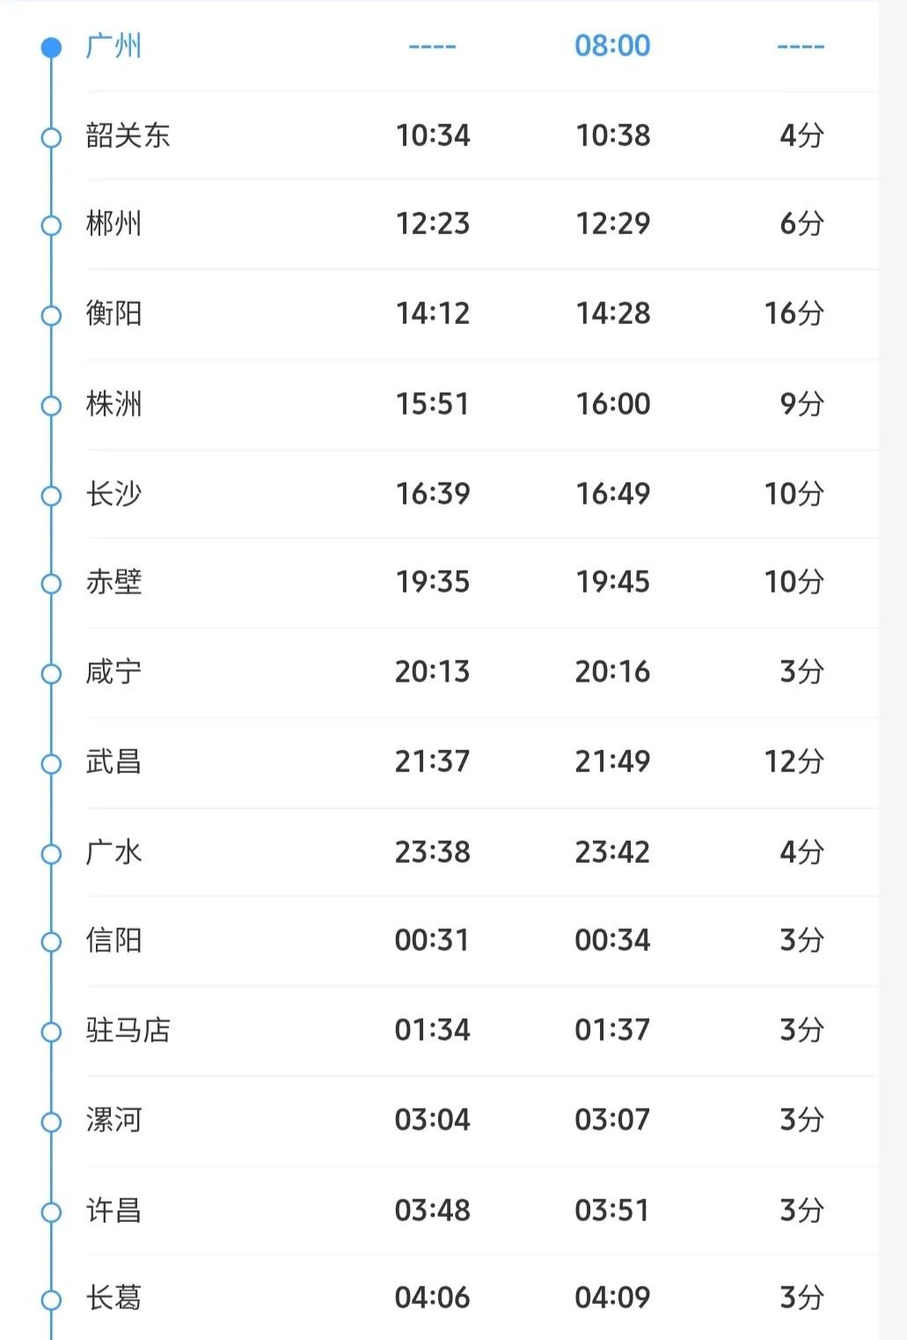
Task: Click the timeline circle next to 衡阳
Action: pos(52,315)
